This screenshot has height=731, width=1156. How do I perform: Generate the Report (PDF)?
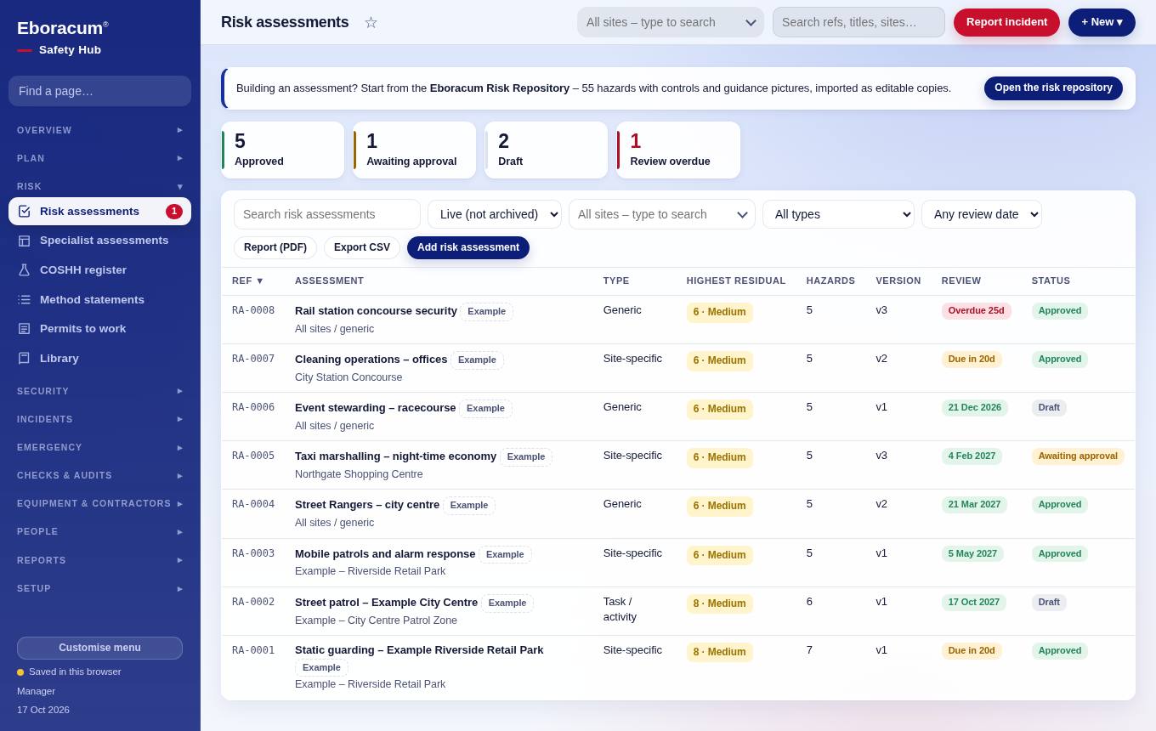click(275, 247)
